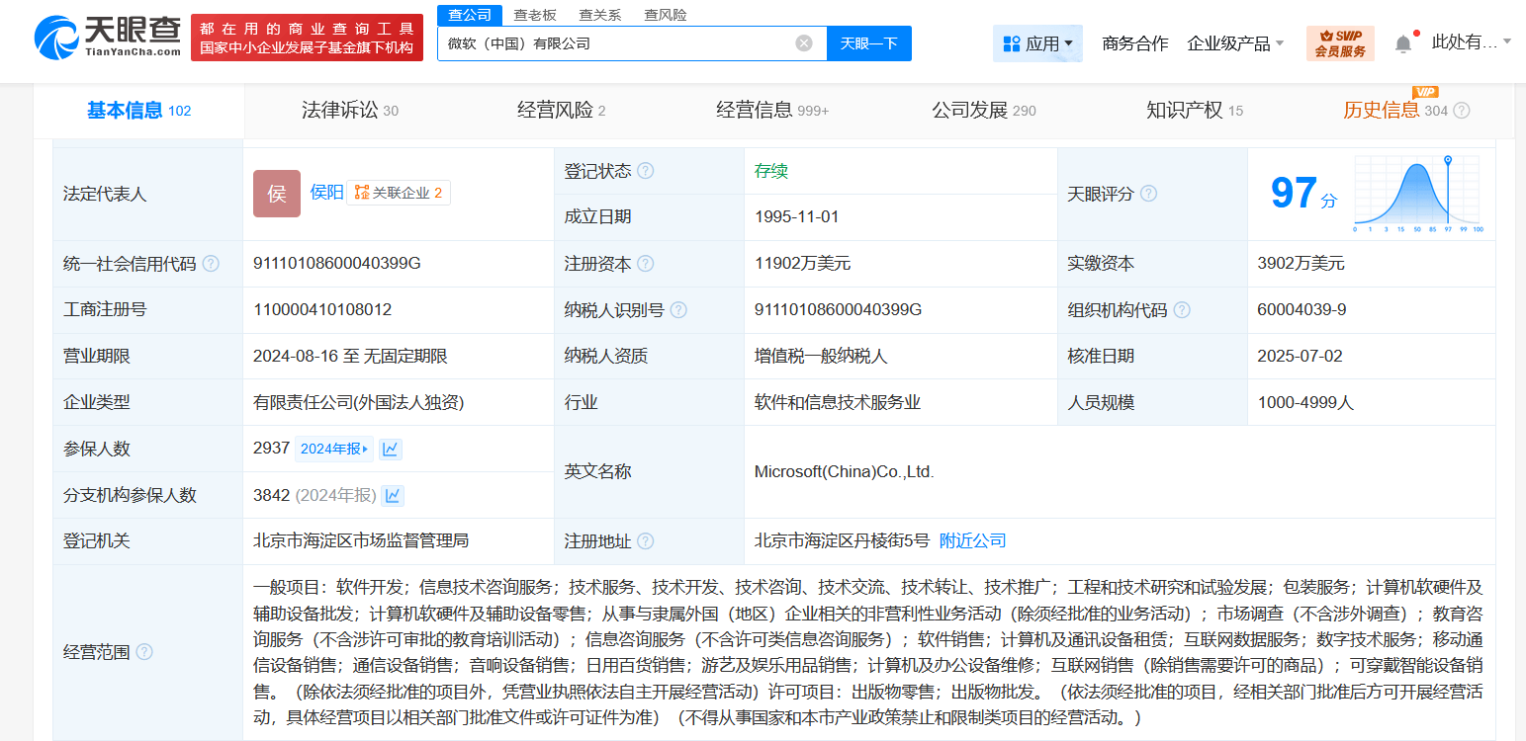Switch to the 法律诉讼 tab
Viewport: 1526px width, 741px height.
[x=350, y=111]
